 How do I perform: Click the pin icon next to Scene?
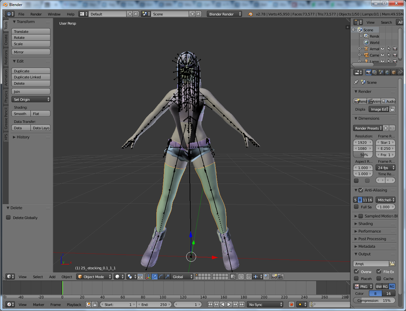click(356, 82)
